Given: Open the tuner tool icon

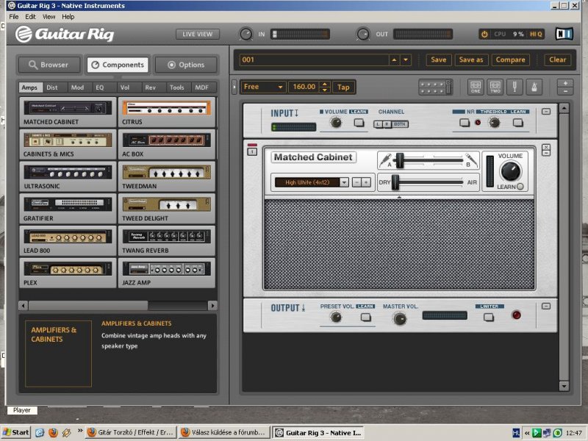Looking at the screenshot, I should 514,87.
